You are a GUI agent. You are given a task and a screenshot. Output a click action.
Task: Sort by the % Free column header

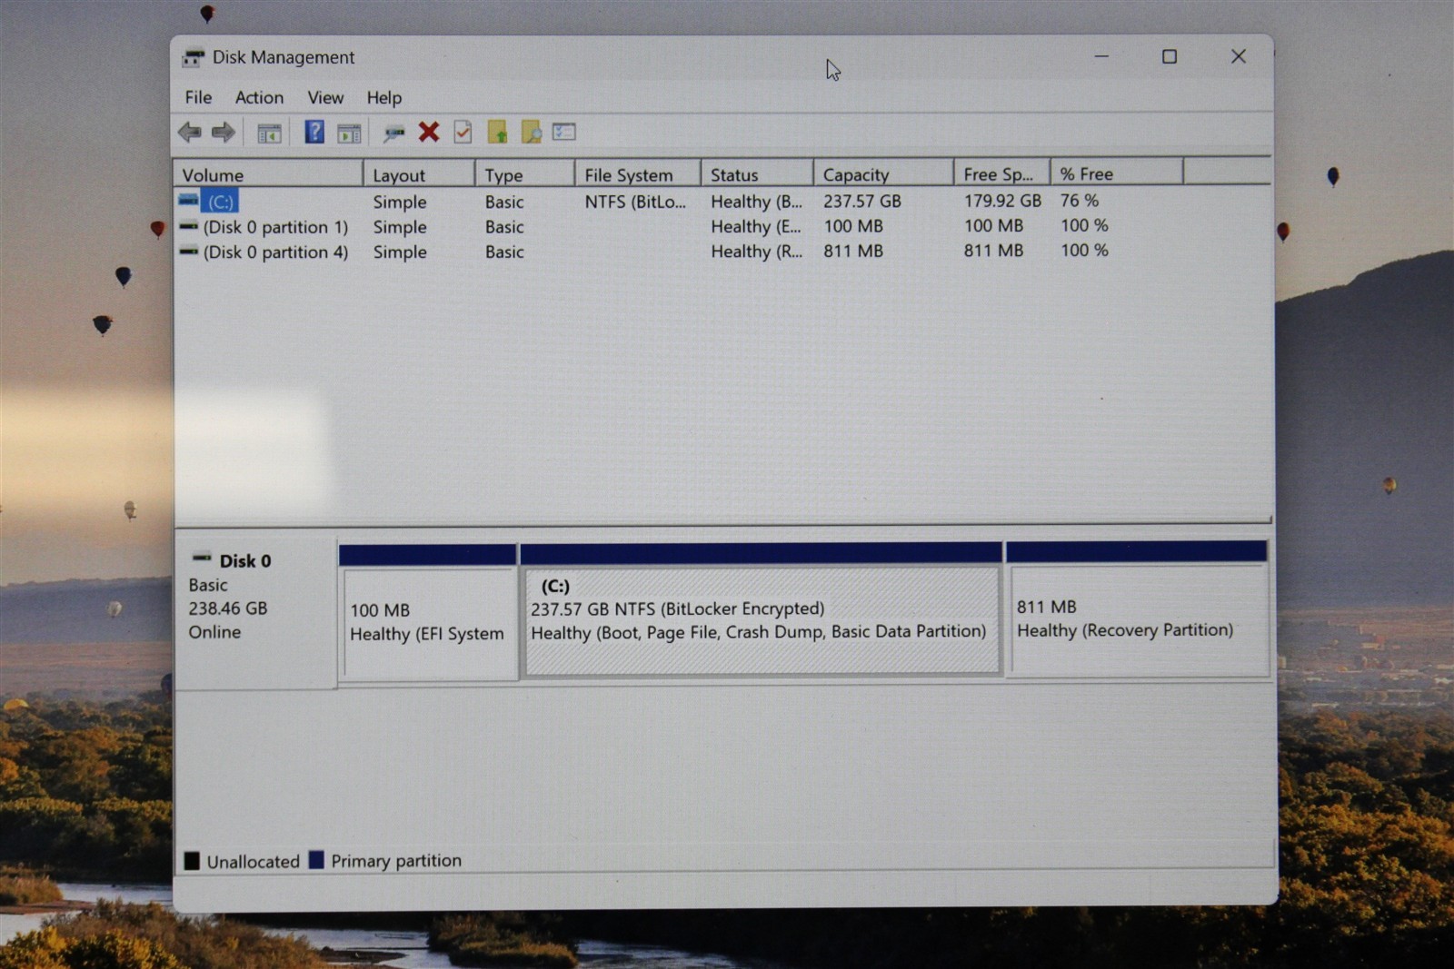point(1117,173)
